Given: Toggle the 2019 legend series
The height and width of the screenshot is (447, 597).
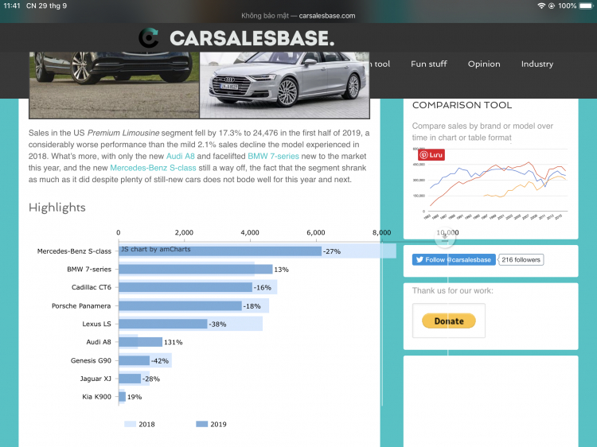Looking at the screenshot, I should [211, 424].
